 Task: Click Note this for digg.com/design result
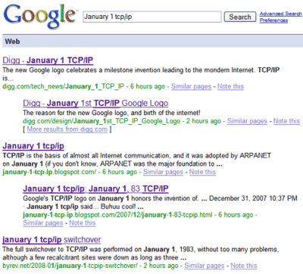286,121
